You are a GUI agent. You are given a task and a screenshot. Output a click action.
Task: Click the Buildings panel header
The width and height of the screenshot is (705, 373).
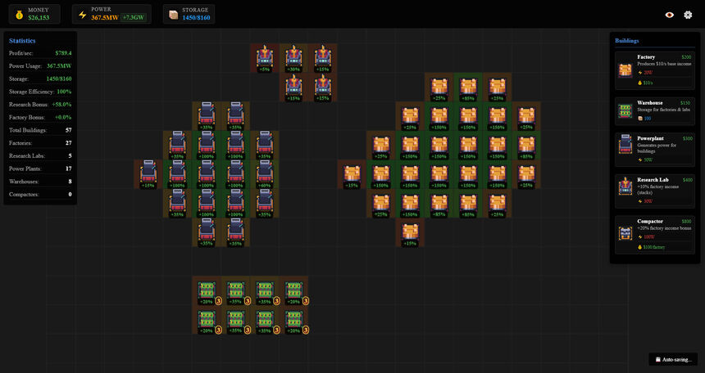[627, 39]
